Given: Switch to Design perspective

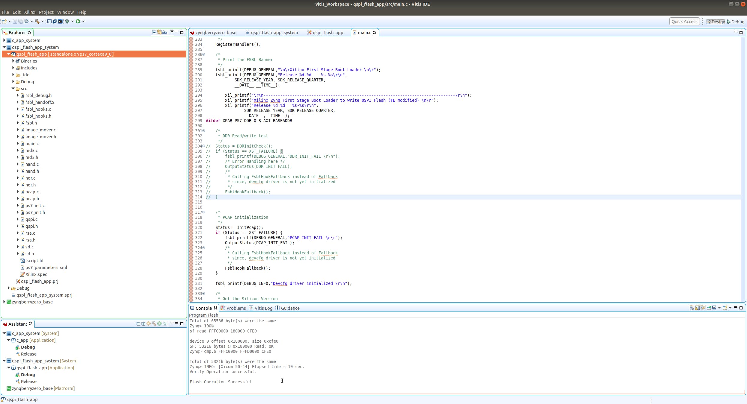Looking at the screenshot, I should click(715, 22).
